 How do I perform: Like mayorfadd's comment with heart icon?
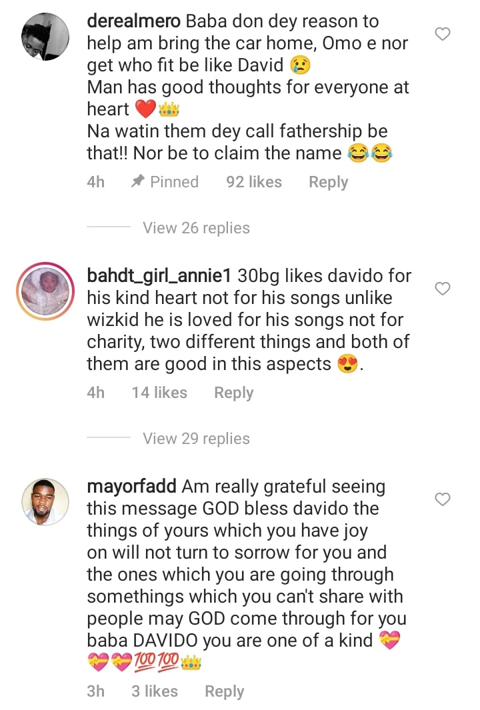443,499
